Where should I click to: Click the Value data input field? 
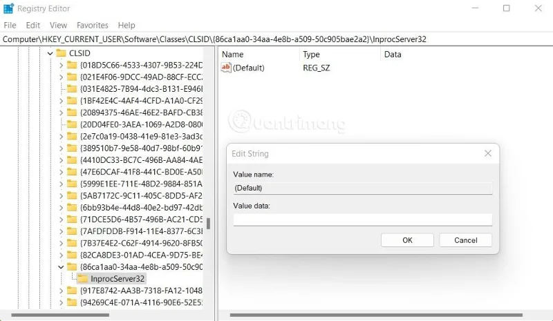[362, 220]
